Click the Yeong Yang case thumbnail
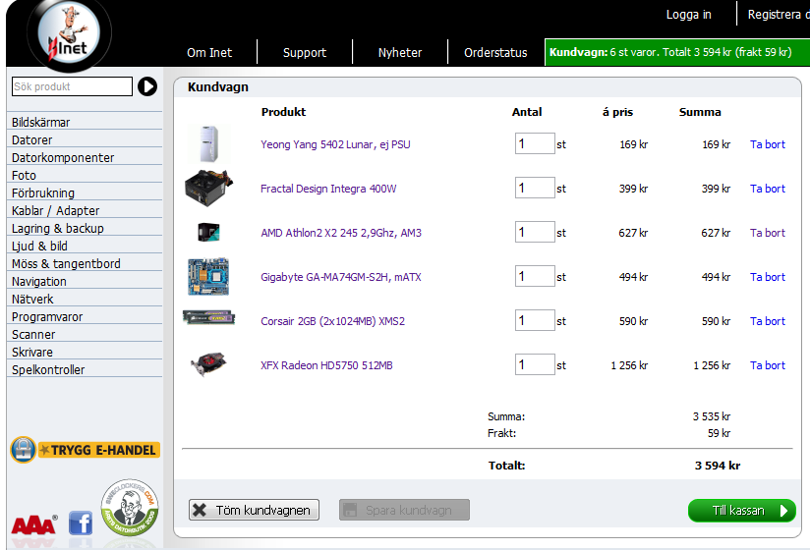 tap(207, 144)
